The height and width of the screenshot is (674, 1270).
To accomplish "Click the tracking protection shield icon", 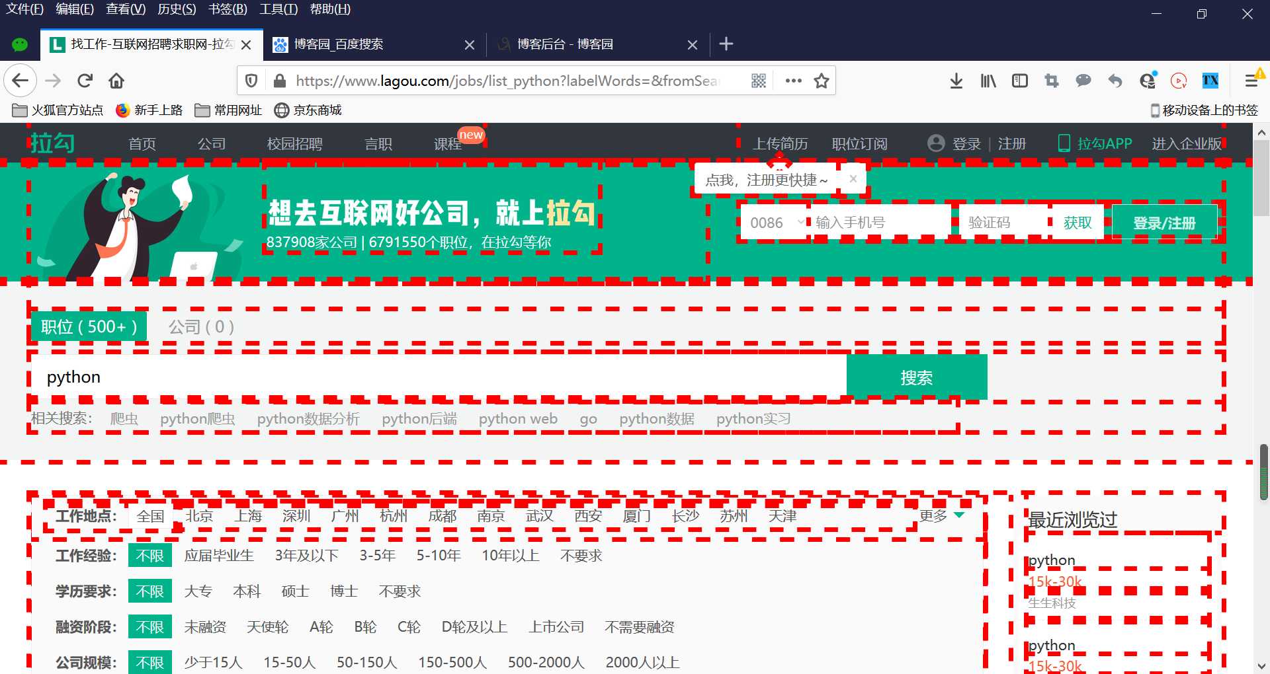I will 251,81.
